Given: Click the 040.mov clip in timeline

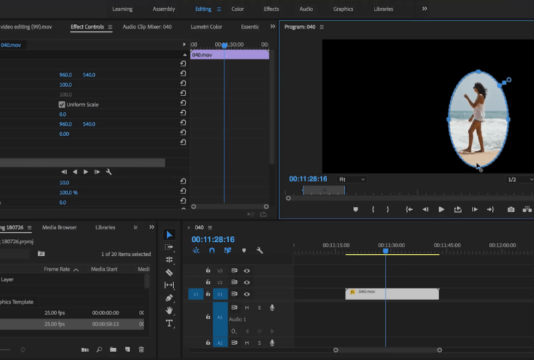Looking at the screenshot, I should 392,294.
